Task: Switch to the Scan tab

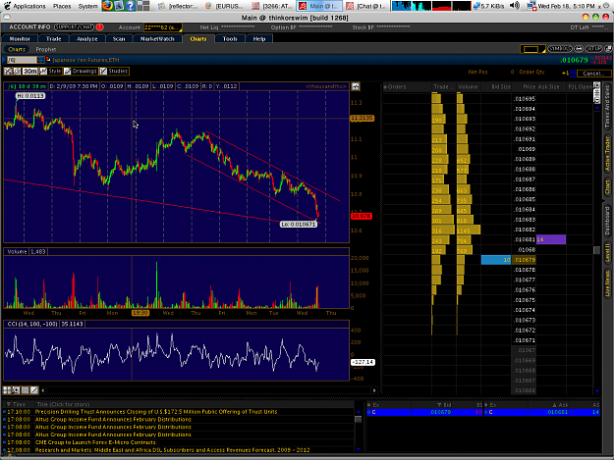Action: (119, 38)
